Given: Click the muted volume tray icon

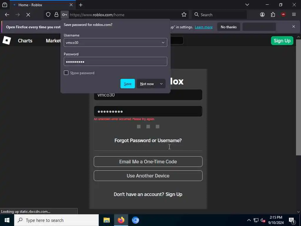Looking at the screenshot, I should (x=263, y=220).
